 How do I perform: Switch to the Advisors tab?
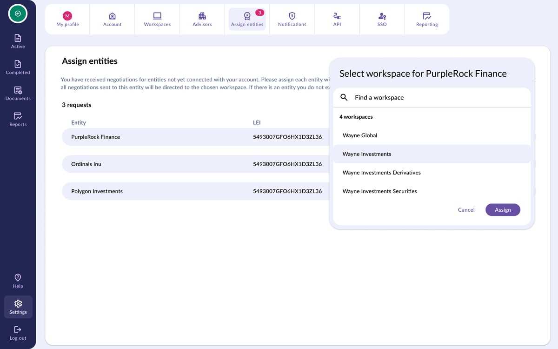[x=202, y=20]
